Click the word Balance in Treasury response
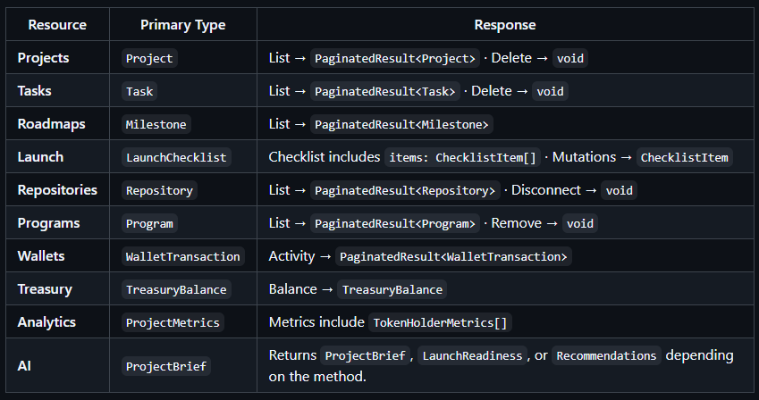Image resolution: width=759 pixels, height=400 pixels. point(293,288)
